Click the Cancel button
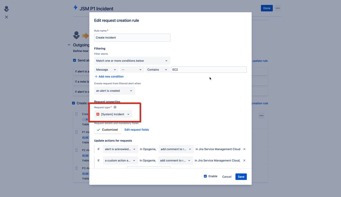The height and width of the screenshot is (197, 341). pos(227,177)
